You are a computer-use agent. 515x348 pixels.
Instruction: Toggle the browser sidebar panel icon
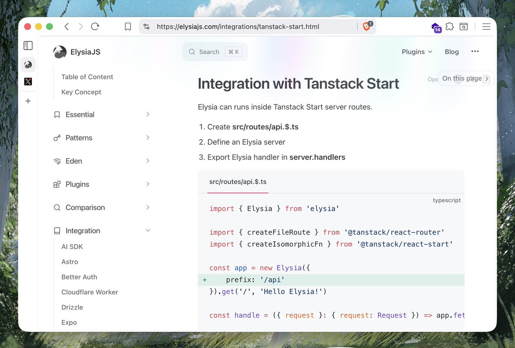[28, 45]
